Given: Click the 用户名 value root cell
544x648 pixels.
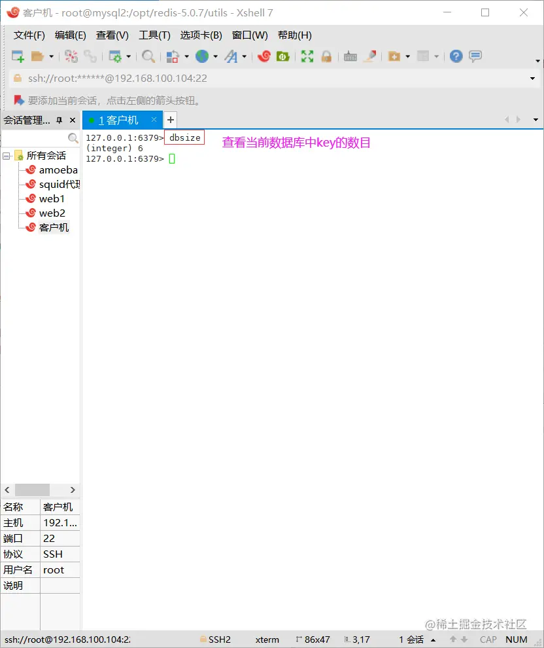Looking at the screenshot, I should (x=60, y=570).
